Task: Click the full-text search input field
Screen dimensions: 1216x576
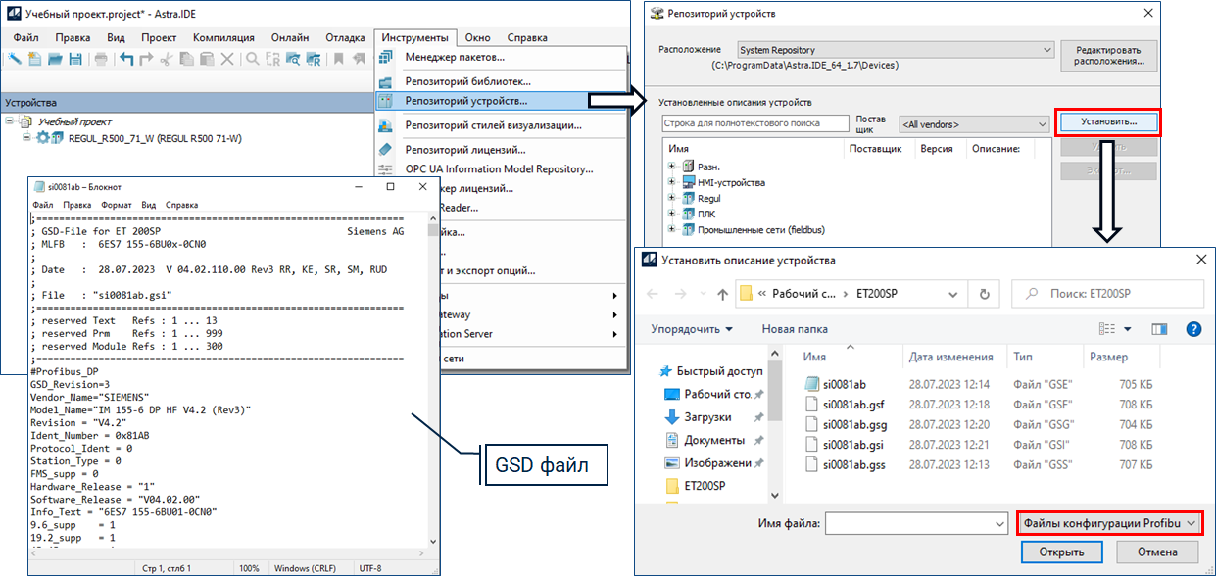Action: click(754, 123)
